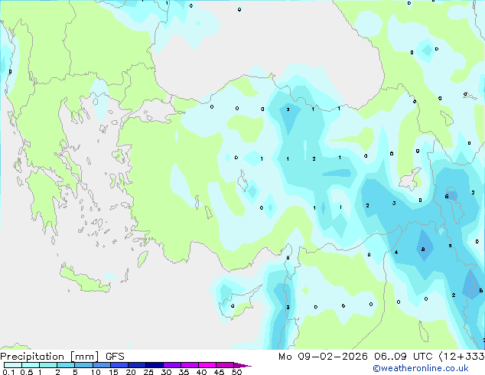Select the '10' legend scale label
The height and width of the screenshot is (375, 485).
(x=96, y=372)
